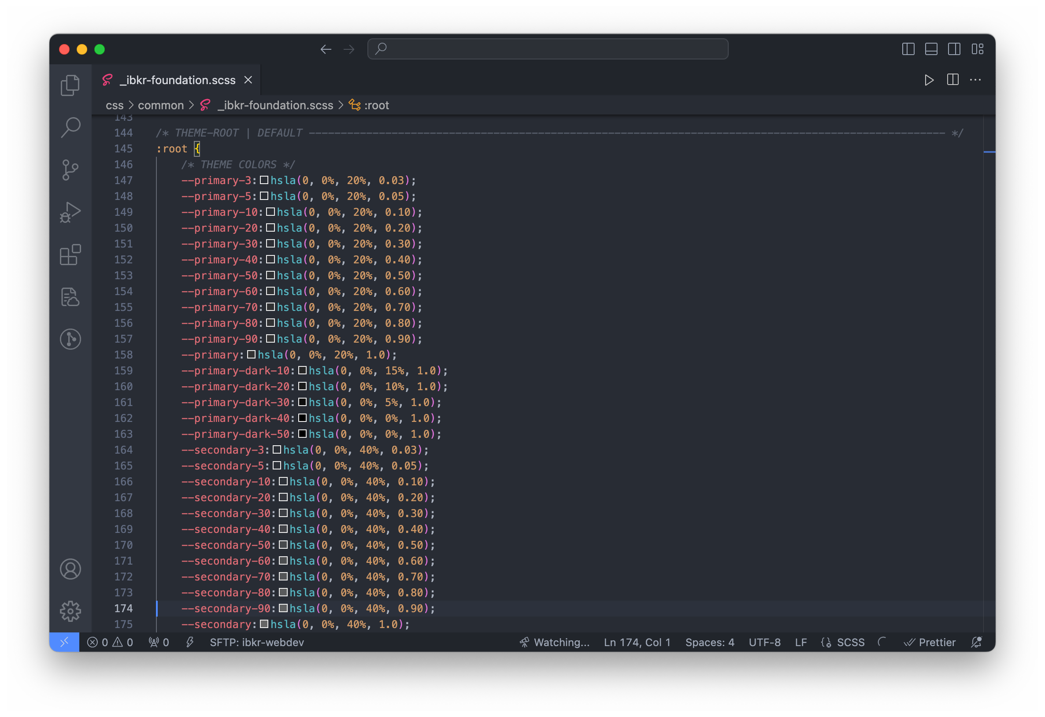
Task: Toggle the primary side bar
Action: point(908,49)
